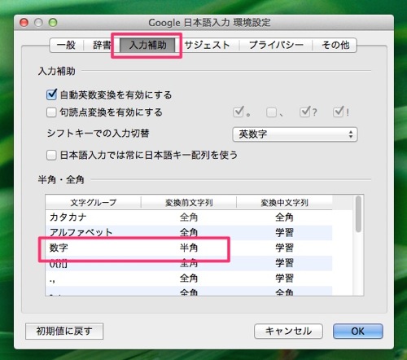Select the 入力補助 tab
Image resolution: width=407 pixels, height=360 pixels.
click(x=148, y=45)
